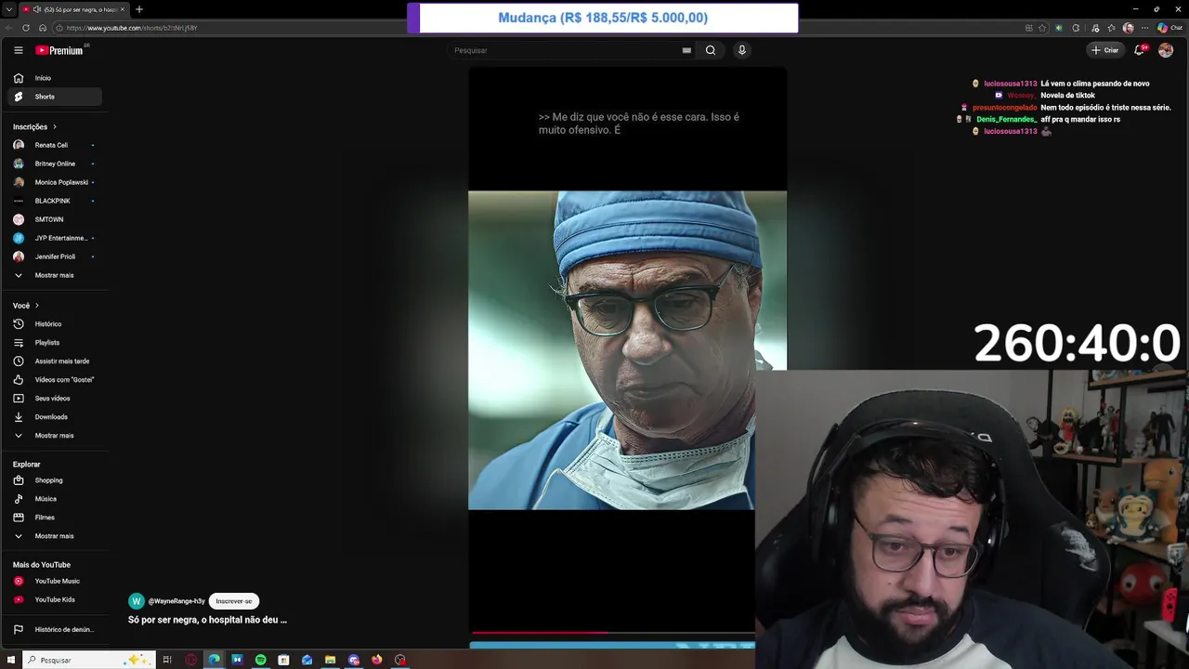Image resolution: width=1189 pixels, height=669 pixels.
Task: Close the YouTube browser tab
Action: pos(122,9)
